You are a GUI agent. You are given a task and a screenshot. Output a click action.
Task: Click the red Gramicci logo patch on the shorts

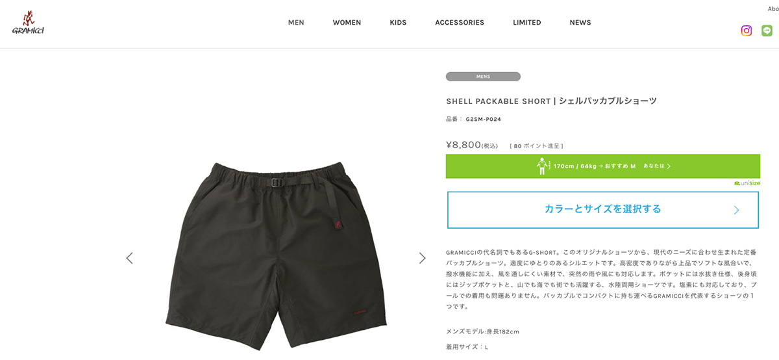pyautogui.click(x=338, y=225)
